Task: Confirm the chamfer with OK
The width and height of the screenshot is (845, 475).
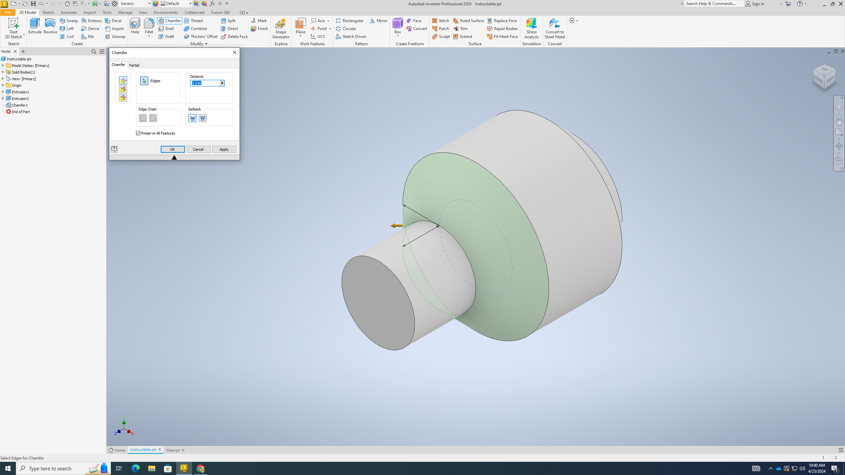Action: (x=173, y=149)
